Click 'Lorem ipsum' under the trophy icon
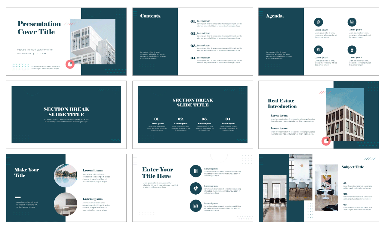Screen dimensions: 385x229 coord(355,57)
